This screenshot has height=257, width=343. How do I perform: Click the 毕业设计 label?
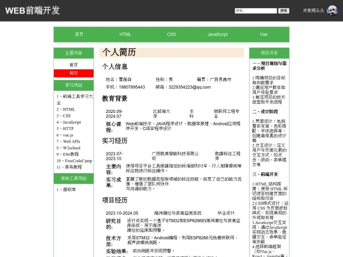click(225, 213)
